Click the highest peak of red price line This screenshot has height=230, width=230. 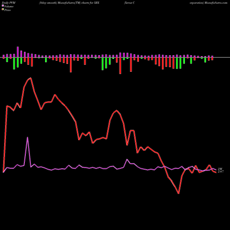[x=31, y=78]
